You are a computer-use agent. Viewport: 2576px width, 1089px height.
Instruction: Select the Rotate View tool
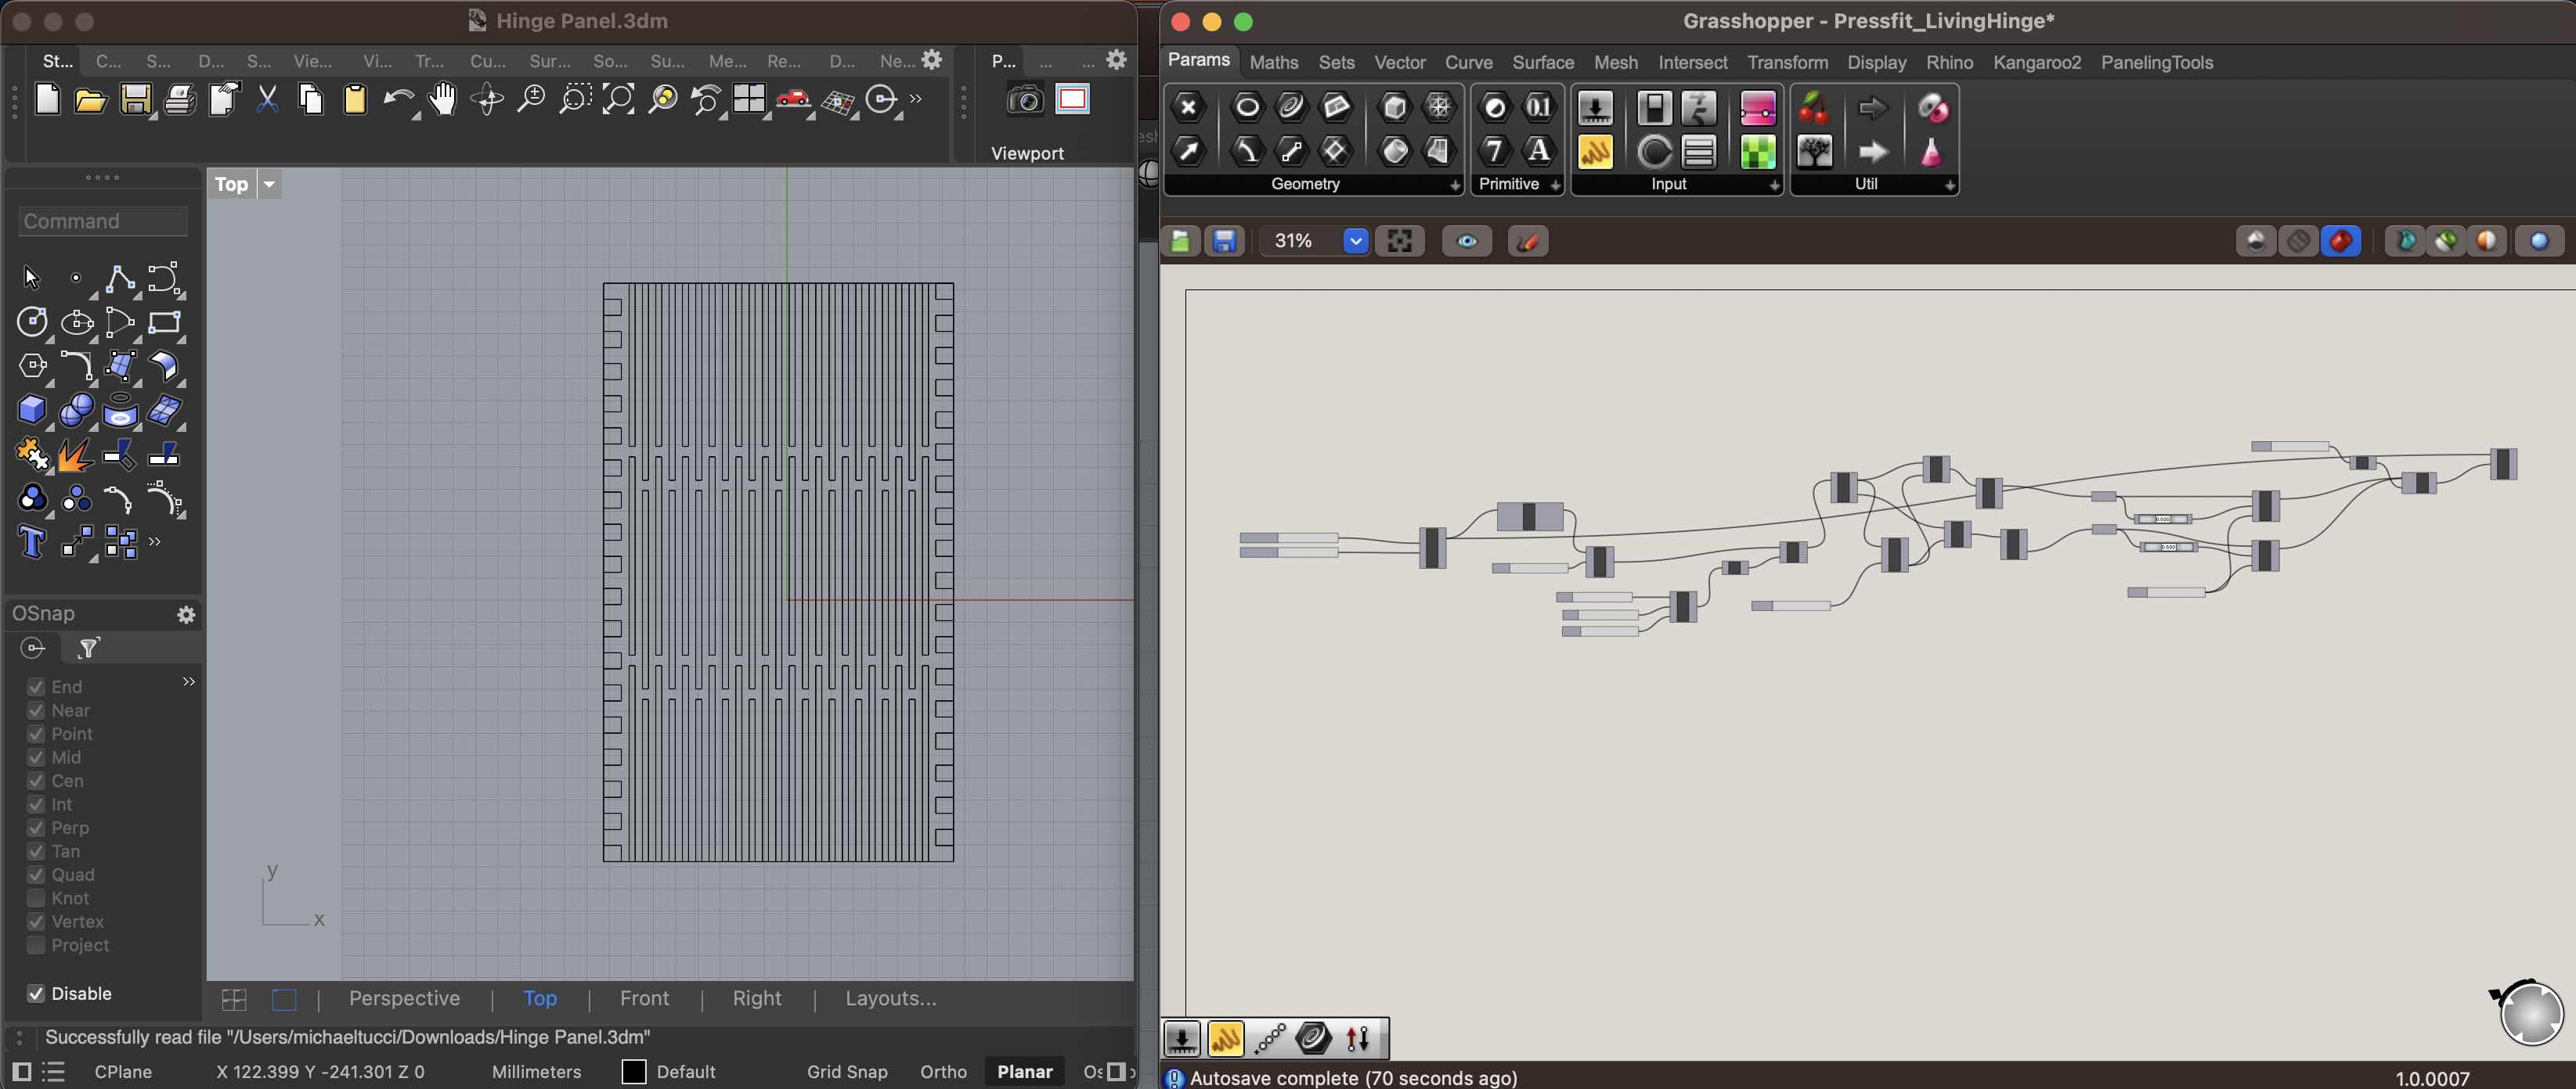pyautogui.click(x=488, y=100)
